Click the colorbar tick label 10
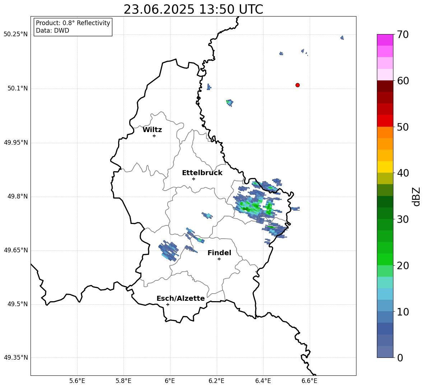This screenshot has height=388, width=425. 403,312
